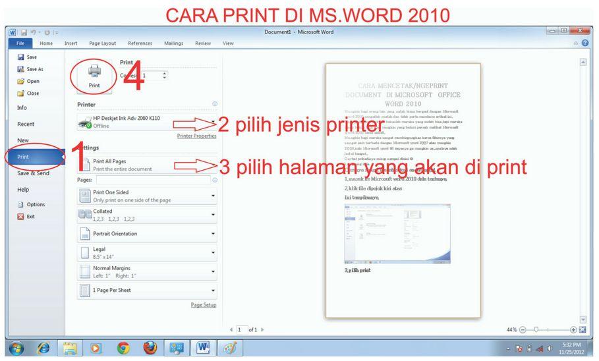
Task: Click the Copies number field
Action: (x=152, y=76)
